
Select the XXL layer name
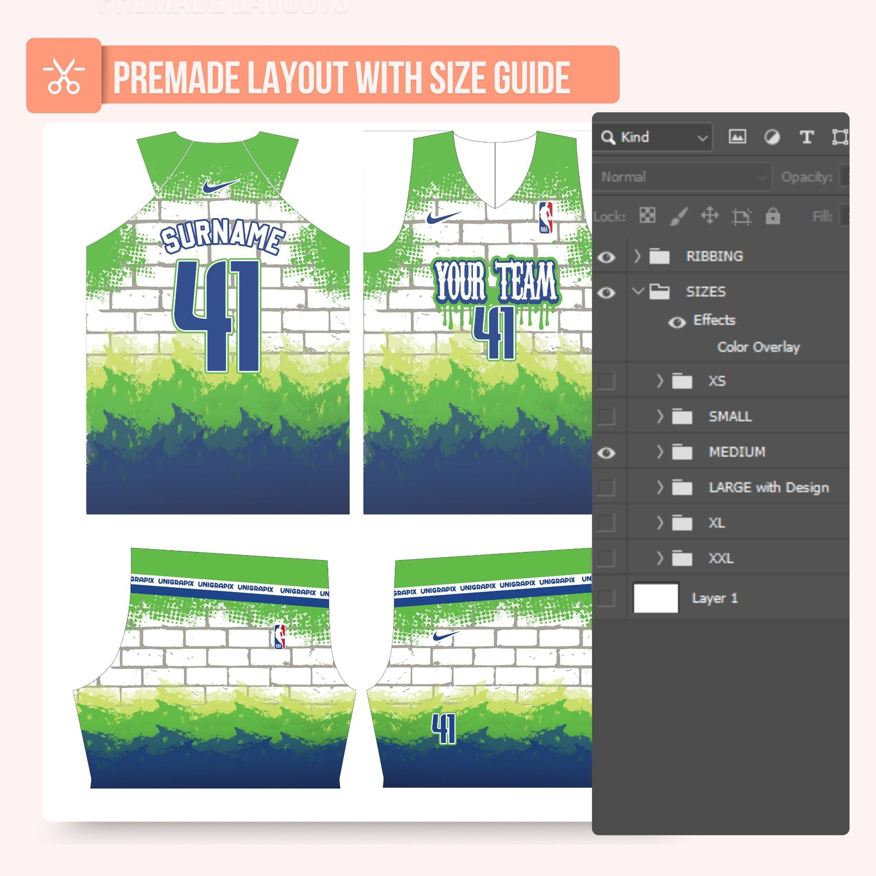(x=721, y=558)
